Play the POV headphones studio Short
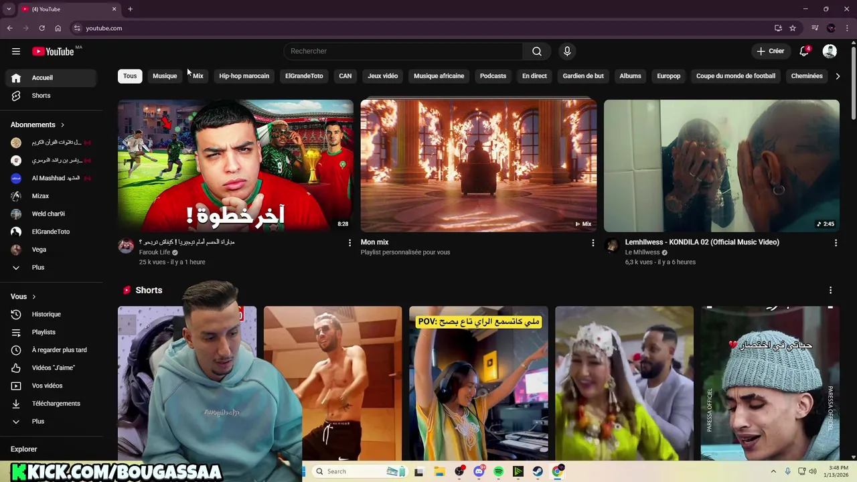The width and height of the screenshot is (857, 482). pyautogui.click(x=479, y=384)
